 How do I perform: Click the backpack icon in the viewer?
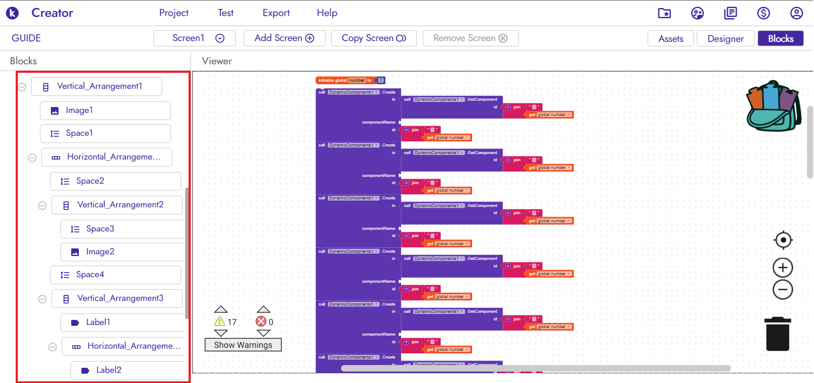[x=773, y=106]
